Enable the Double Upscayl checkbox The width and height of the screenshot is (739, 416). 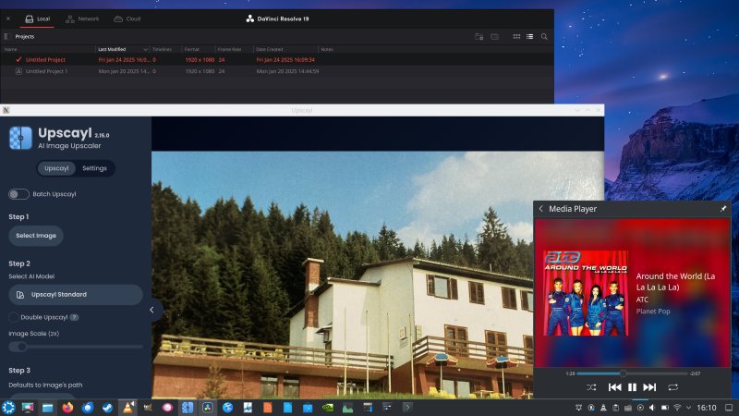coord(14,317)
